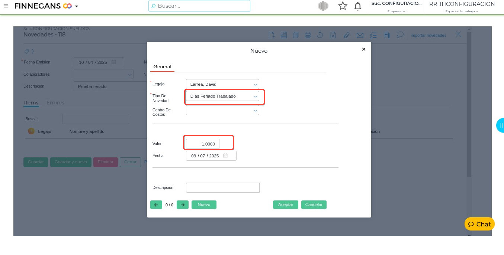The image size is (504, 255).
Task: Open Tipo De Novedad dropdown
Action: pyautogui.click(x=222, y=96)
